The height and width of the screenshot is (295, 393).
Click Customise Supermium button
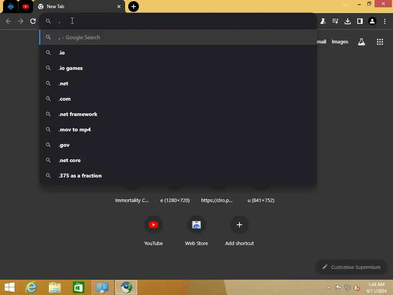(x=351, y=267)
